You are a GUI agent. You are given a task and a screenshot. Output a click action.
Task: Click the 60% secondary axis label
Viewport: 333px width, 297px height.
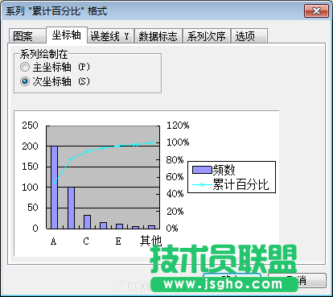(x=175, y=177)
